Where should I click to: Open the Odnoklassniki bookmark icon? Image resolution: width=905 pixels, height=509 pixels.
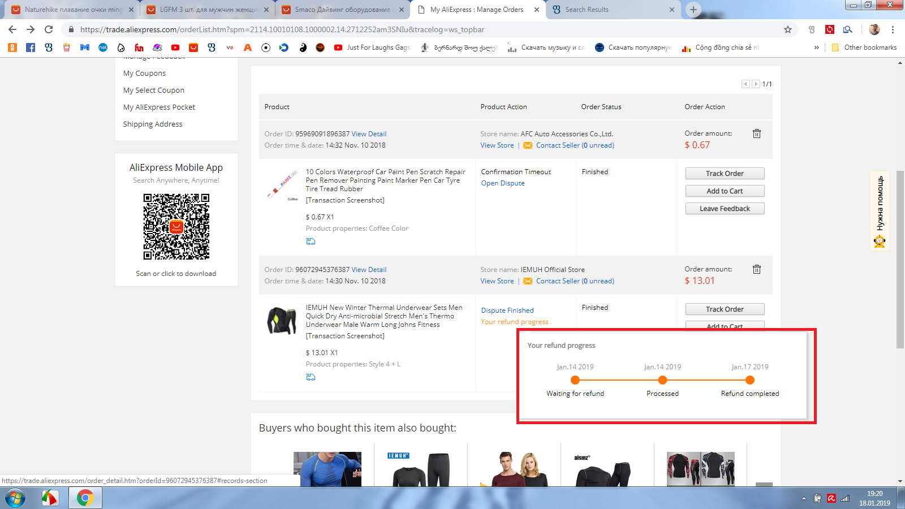point(12,48)
